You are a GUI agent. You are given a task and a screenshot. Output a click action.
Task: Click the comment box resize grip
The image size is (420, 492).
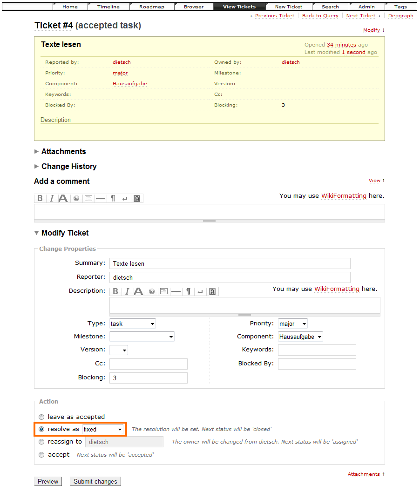point(209,221)
